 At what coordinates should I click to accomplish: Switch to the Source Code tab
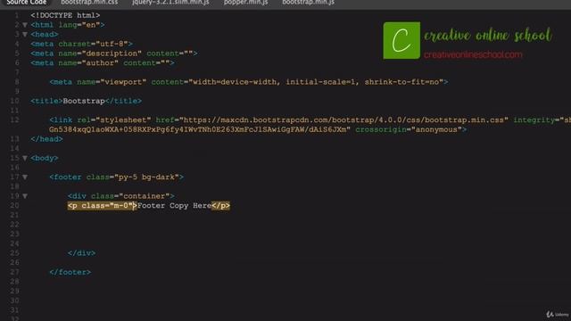coord(26,2)
